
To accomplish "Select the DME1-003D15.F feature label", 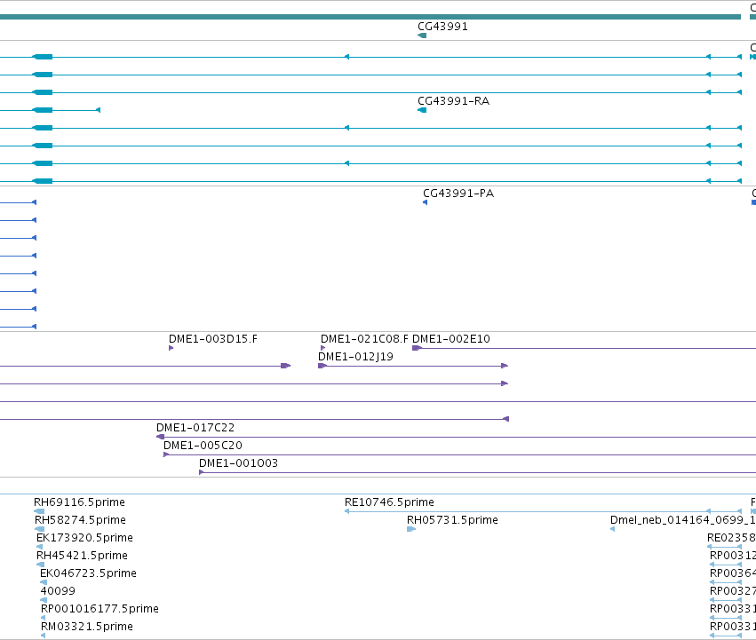I will [213, 339].
